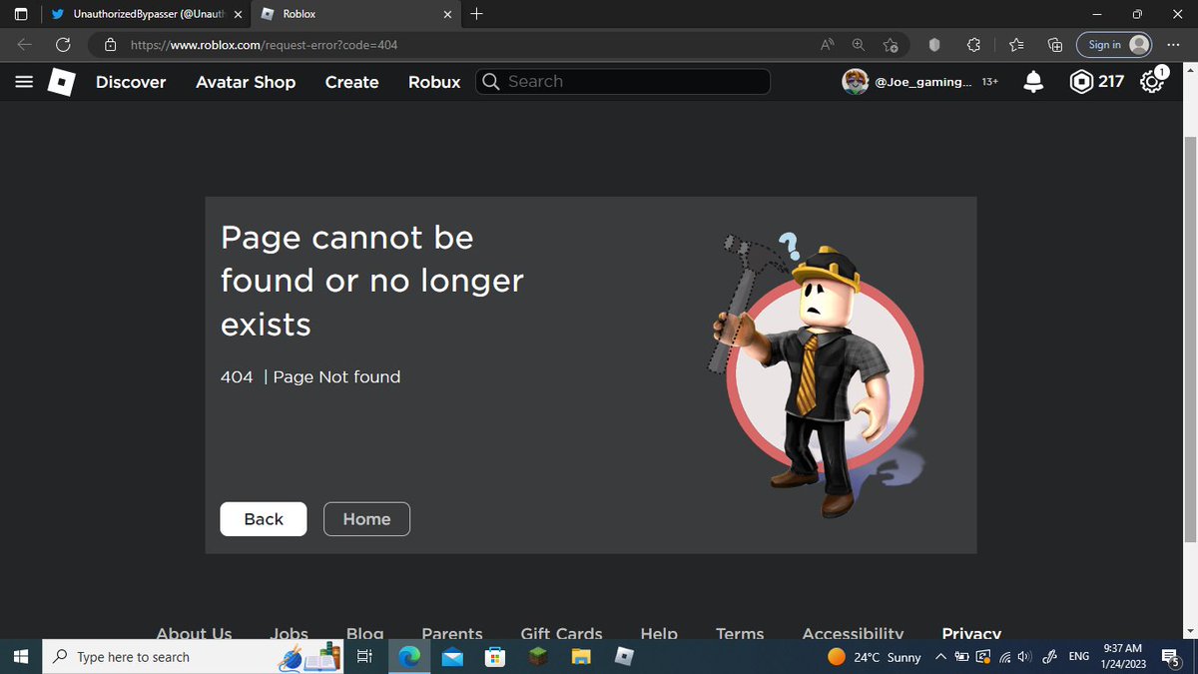Open the browser extensions puzzle icon

(974, 45)
